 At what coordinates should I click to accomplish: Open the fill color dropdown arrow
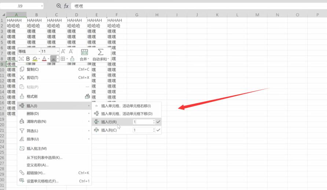click(x=39, y=59)
